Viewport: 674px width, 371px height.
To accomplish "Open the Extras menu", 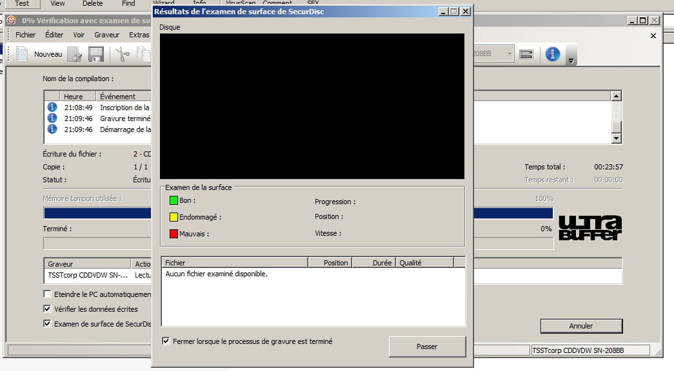I will click(x=139, y=35).
